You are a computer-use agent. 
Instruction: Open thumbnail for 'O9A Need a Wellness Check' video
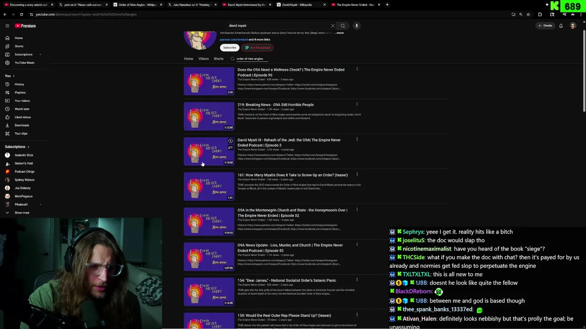tap(209, 81)
